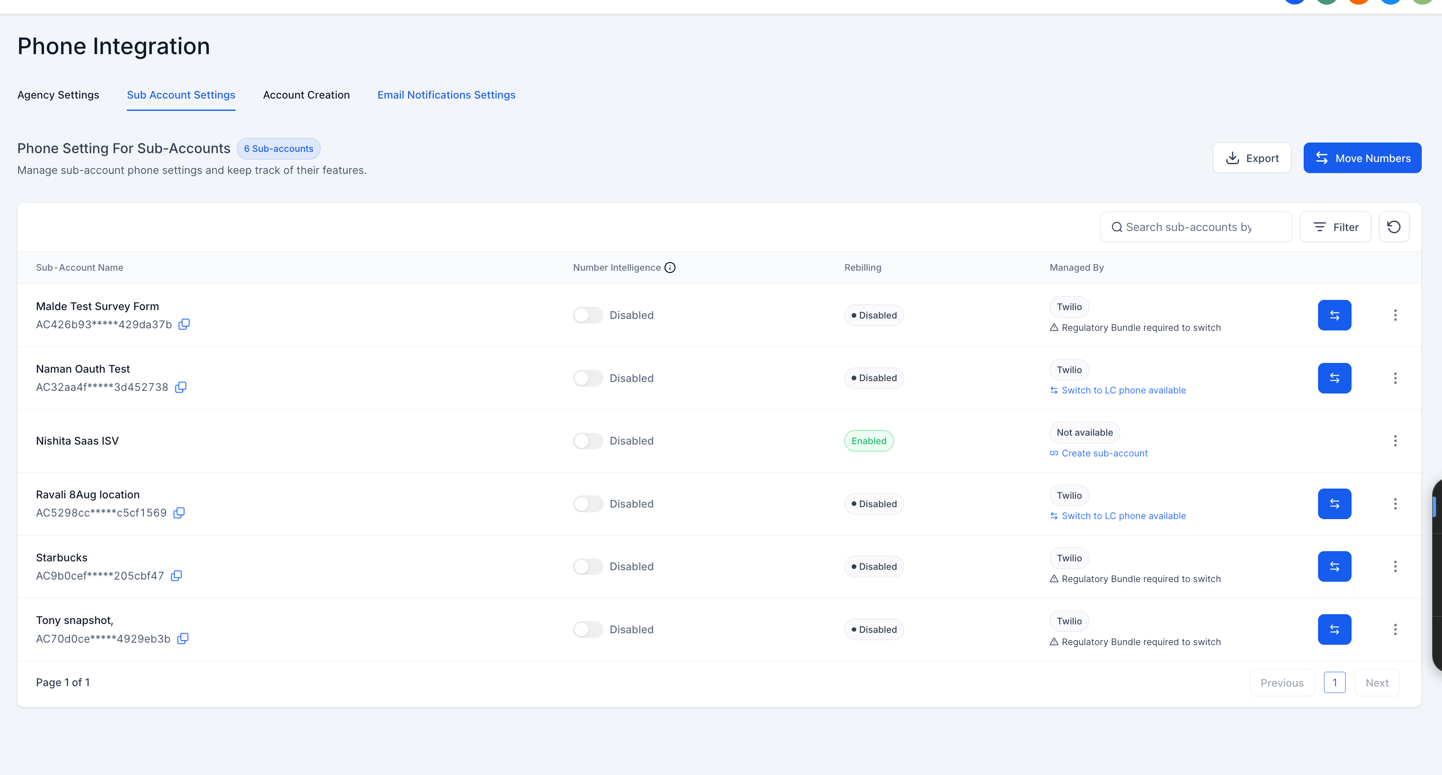Open the Account Creation tab
Viewport: 1442px width, 775px height.
point(306,95)
